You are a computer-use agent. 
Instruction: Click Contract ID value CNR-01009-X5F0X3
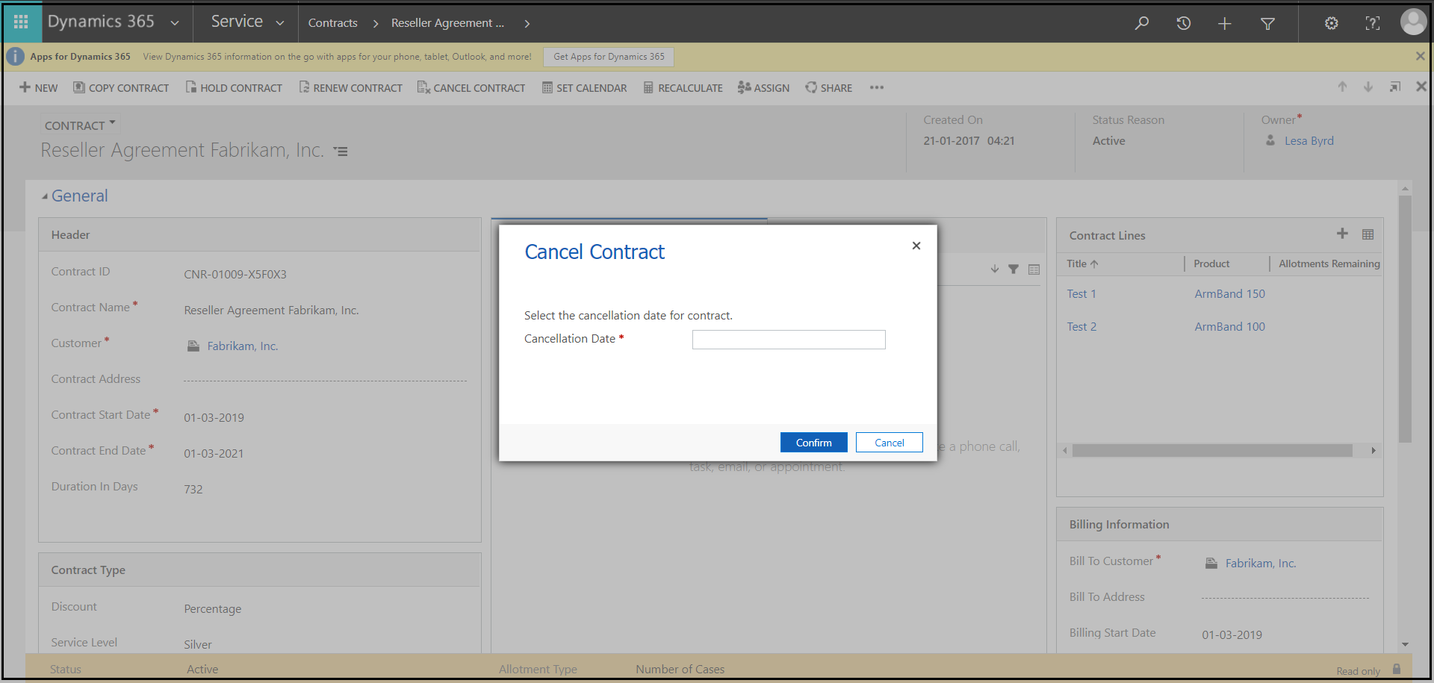235,274
